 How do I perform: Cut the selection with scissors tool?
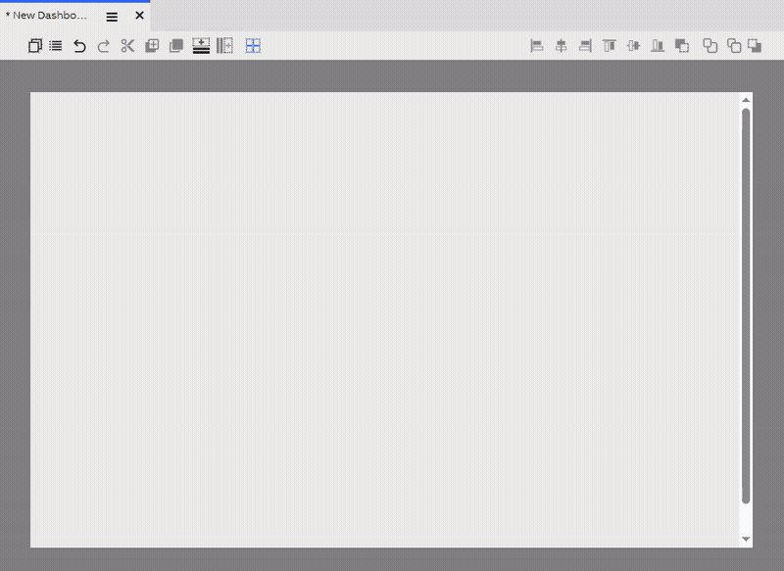127,45
